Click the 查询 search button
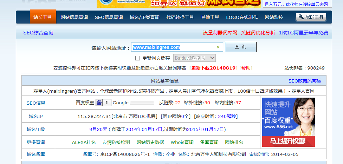This screenshot has width=343, height=164. tap(241, 47)
